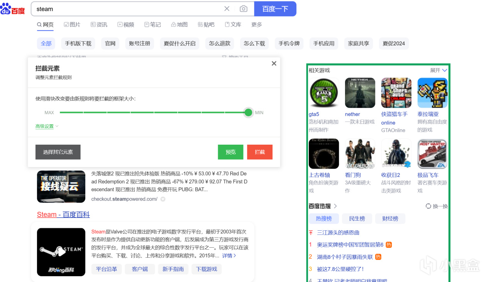Select the 手机令牌 filter chip
The width and height of the screenshot is (494, 282).
coord(289,44)
